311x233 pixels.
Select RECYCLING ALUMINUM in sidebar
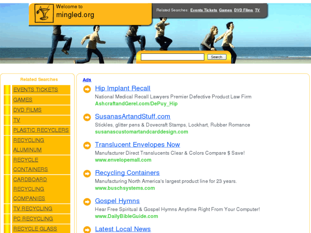click(29, 145)
